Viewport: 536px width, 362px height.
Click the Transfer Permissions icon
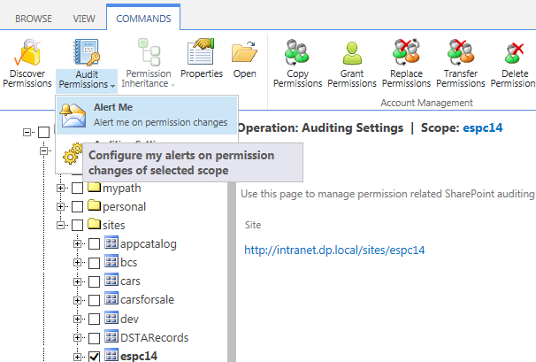(461, 52)
